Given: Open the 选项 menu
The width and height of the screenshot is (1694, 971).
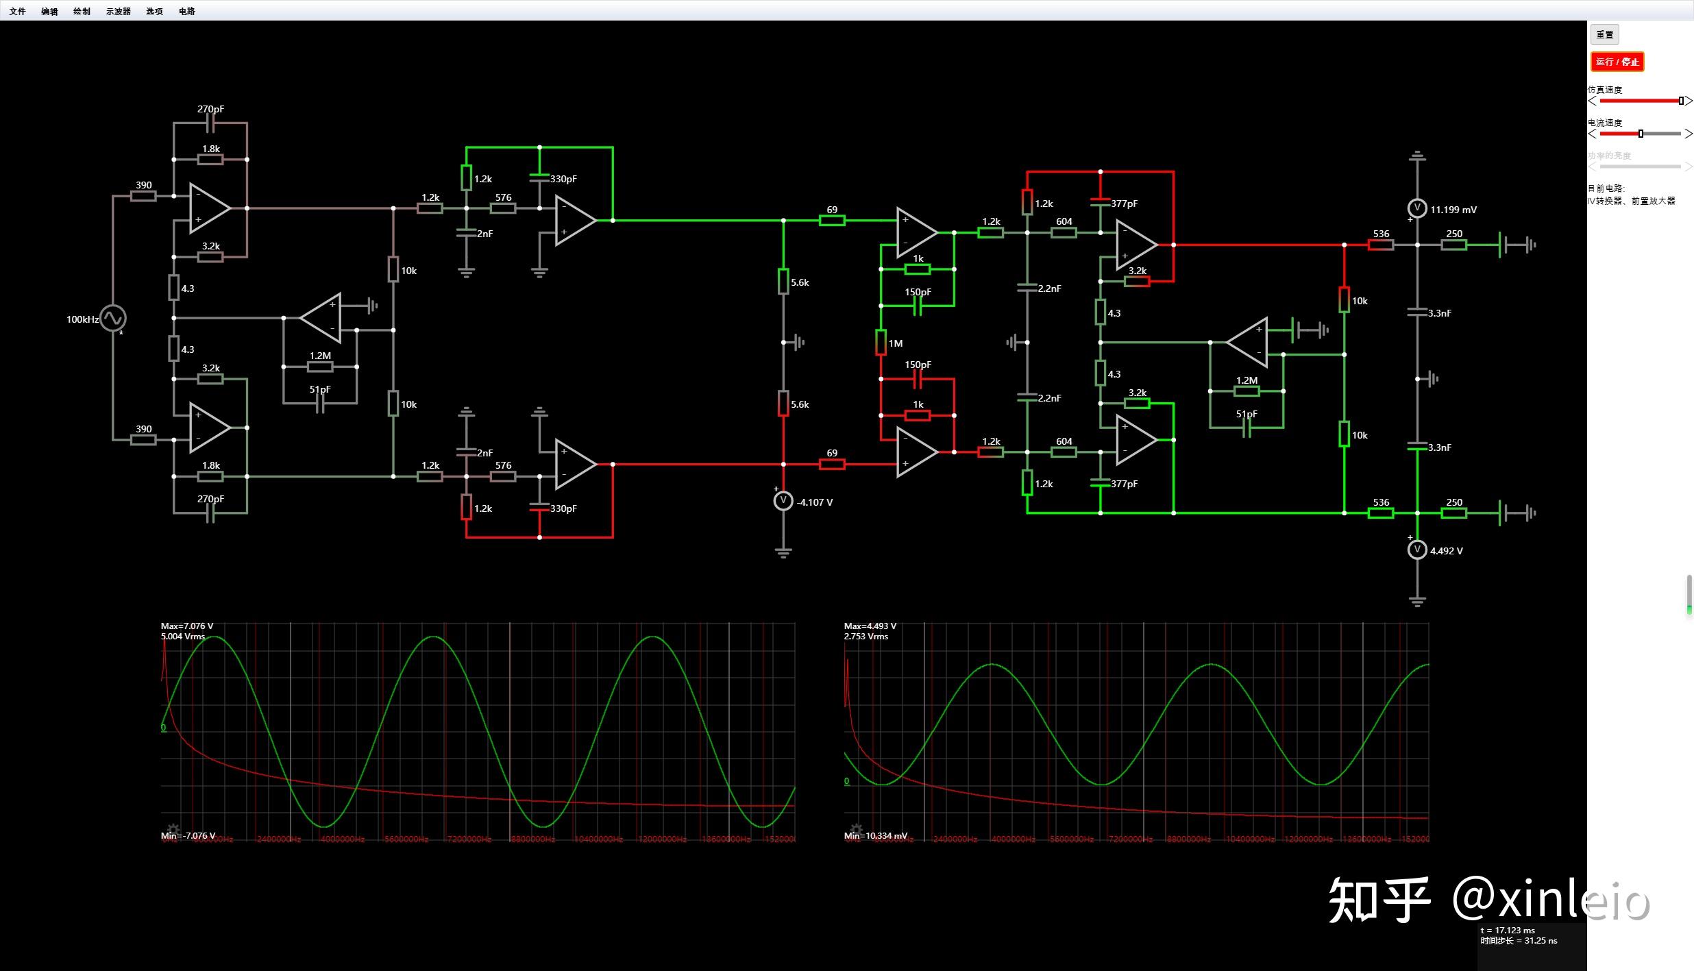Looking at the screenshot, I should [154, 11].
